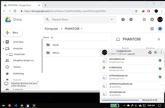
Task: Select PHANTOM computer in sidebar
Action: click(19, 54)
